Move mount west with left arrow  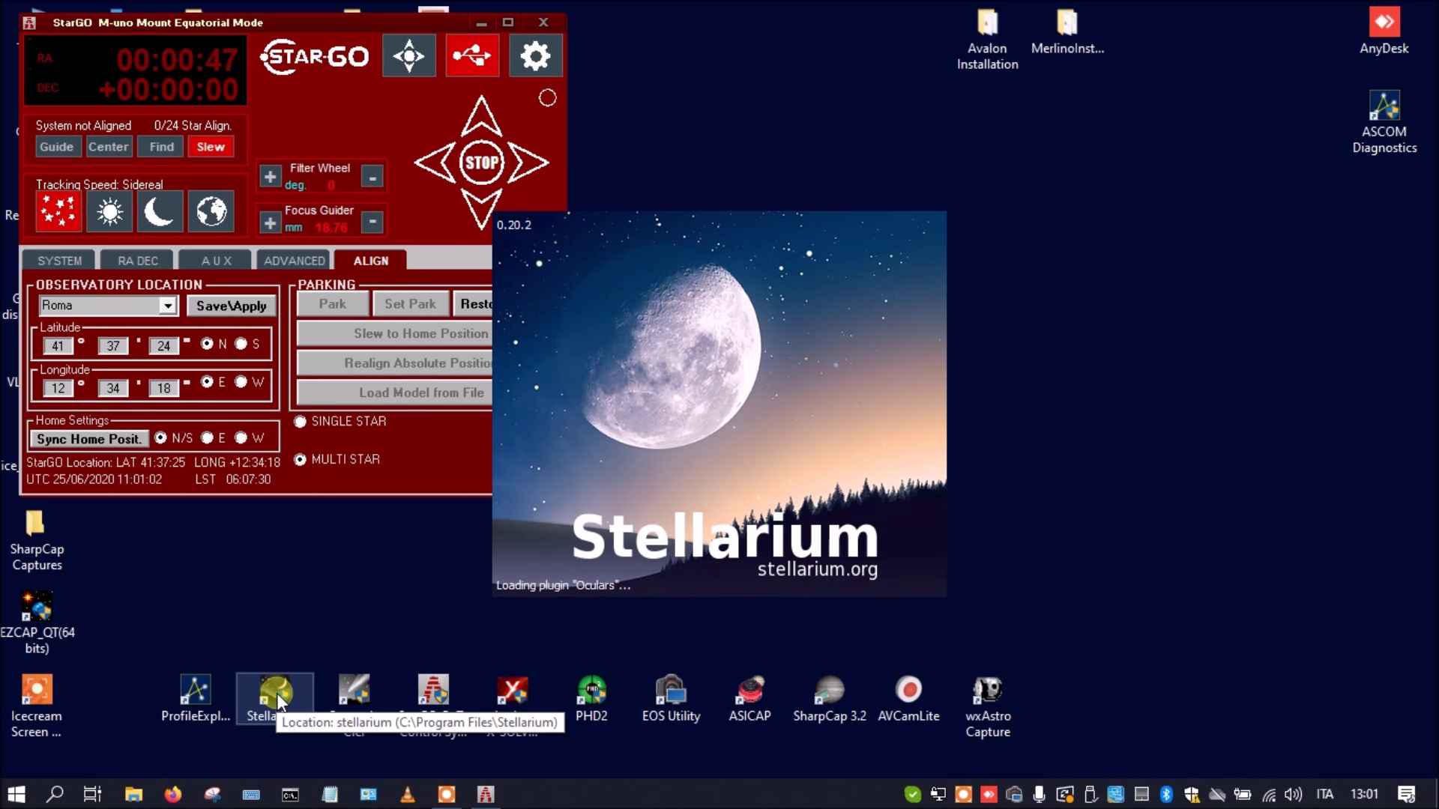[x=435, y=163]
